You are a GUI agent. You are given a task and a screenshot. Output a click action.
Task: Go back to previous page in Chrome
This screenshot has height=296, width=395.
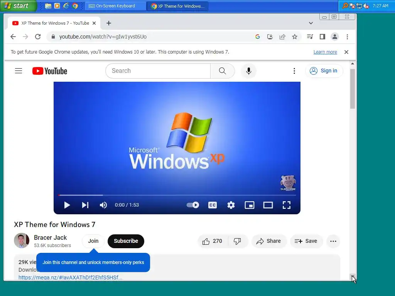[x=13, y=37]
